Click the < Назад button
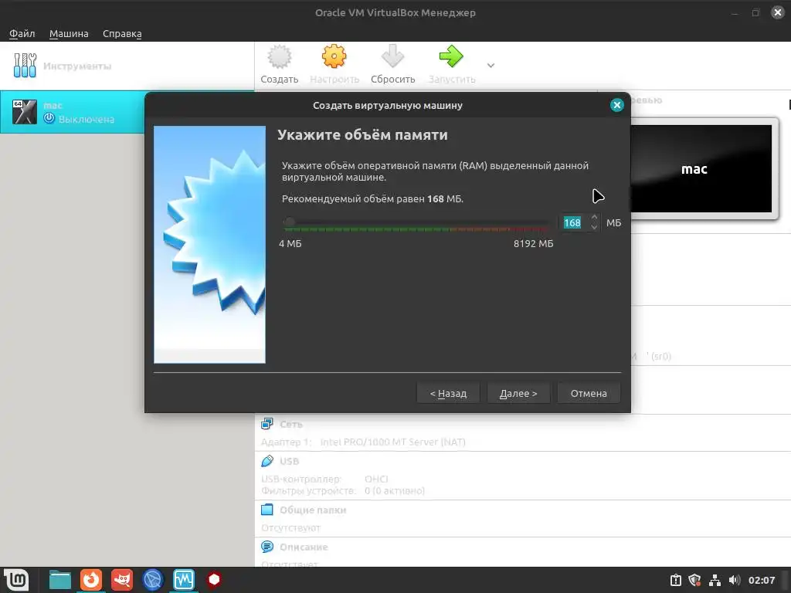791x593 pixels. tap(448, 393)
